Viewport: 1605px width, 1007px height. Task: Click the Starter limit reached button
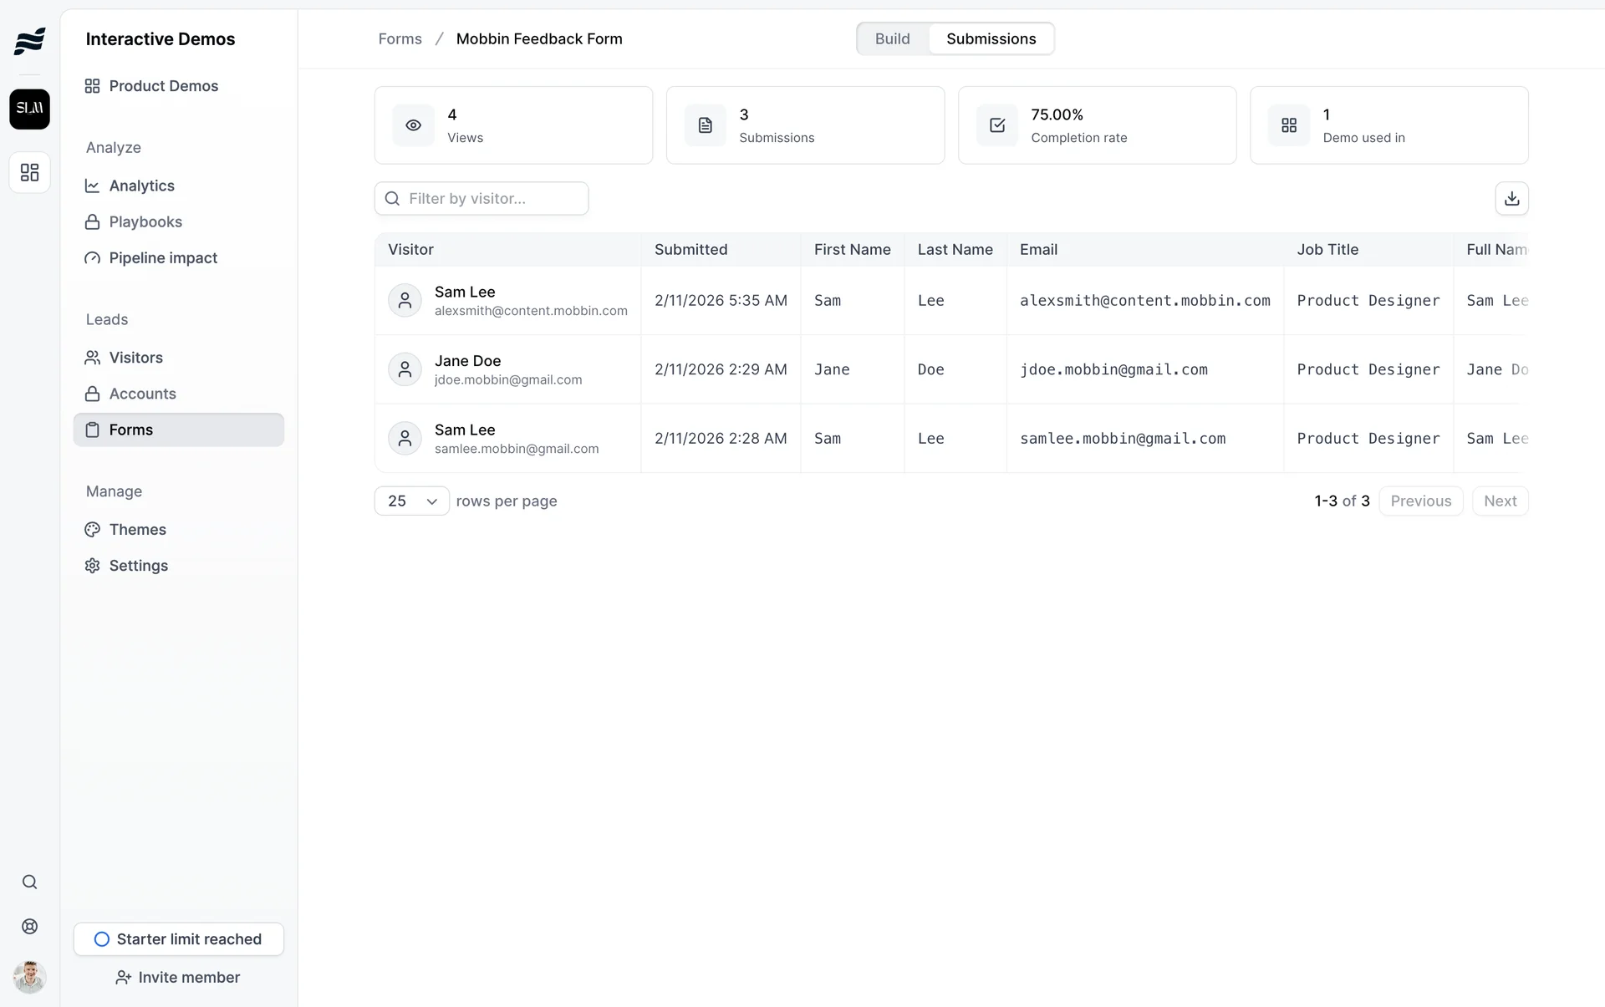178,939
